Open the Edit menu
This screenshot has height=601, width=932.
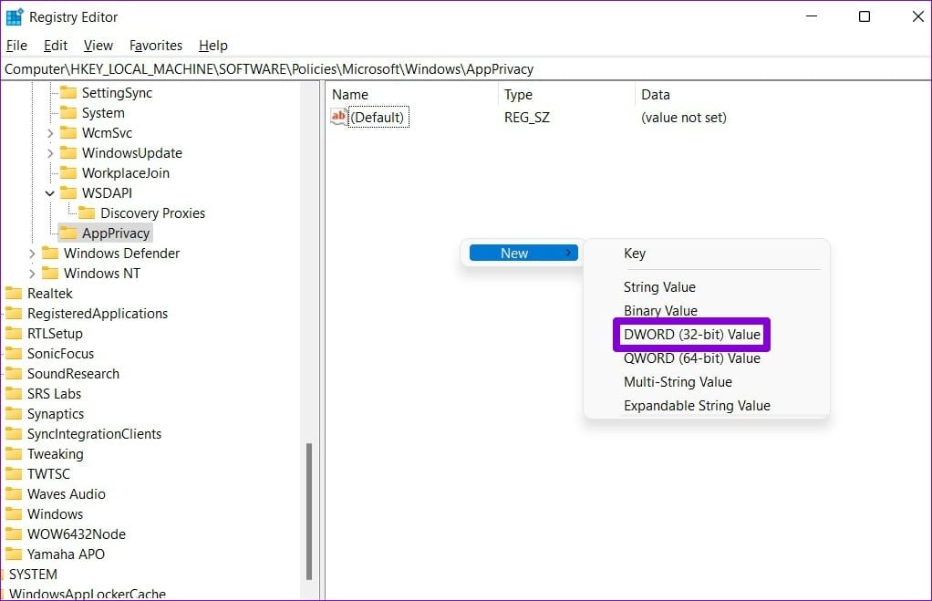click(55, 45)
